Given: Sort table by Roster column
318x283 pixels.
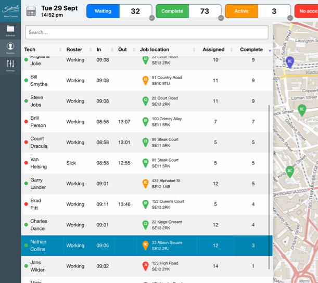Looking at the screenshot, I should pos(74,49).
